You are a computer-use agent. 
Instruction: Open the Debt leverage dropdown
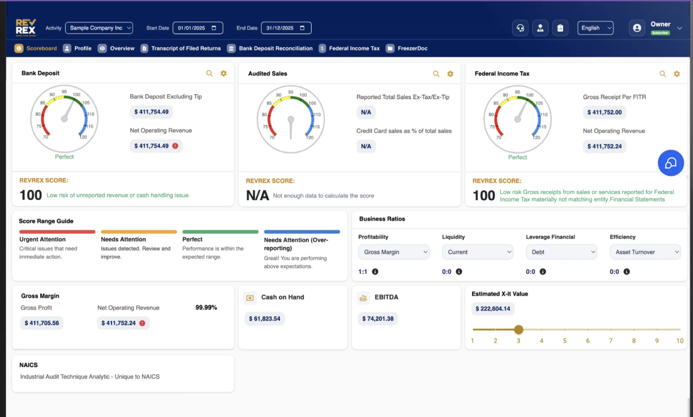(x=561, y=252)
